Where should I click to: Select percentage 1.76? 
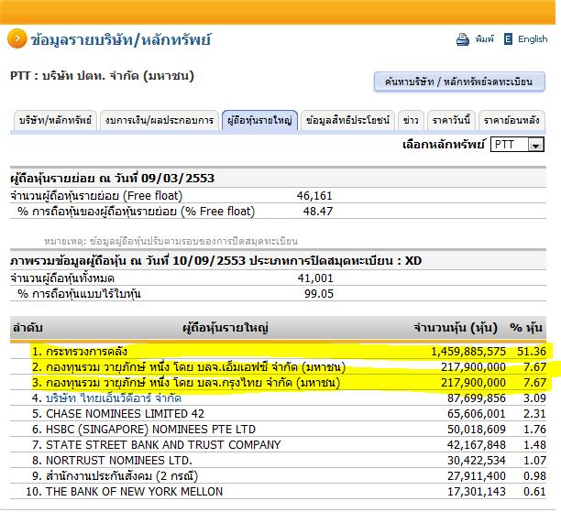tap(535, 429)
